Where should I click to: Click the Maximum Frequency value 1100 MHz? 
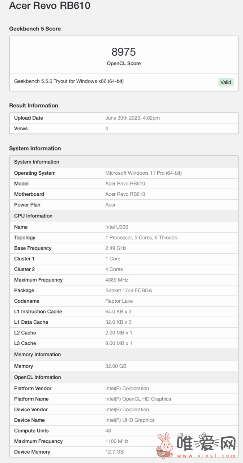117,441
